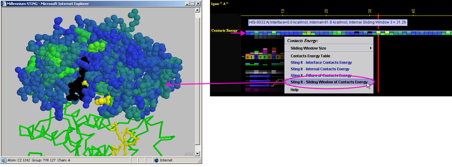The width and height of the screenshot is (452, 167).
Task: Click the bright yellow Contacts Energy cell
Action: (x=387, y=32)
